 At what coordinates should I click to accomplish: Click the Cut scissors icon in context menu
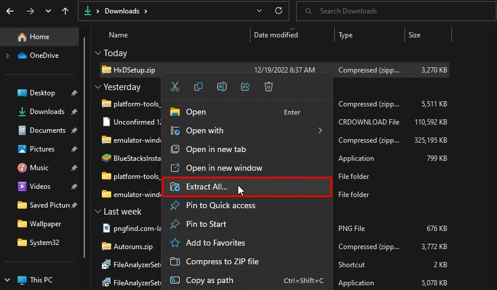click(x=174, y=87)
